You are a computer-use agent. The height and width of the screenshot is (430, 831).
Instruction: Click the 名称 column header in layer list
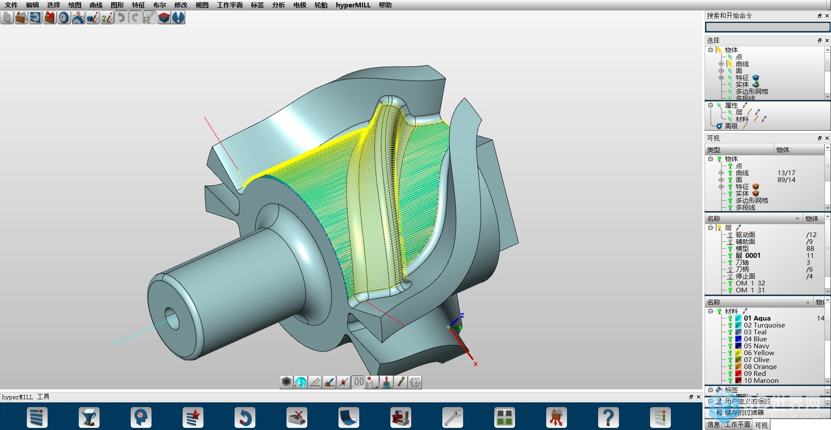[754, 219]
